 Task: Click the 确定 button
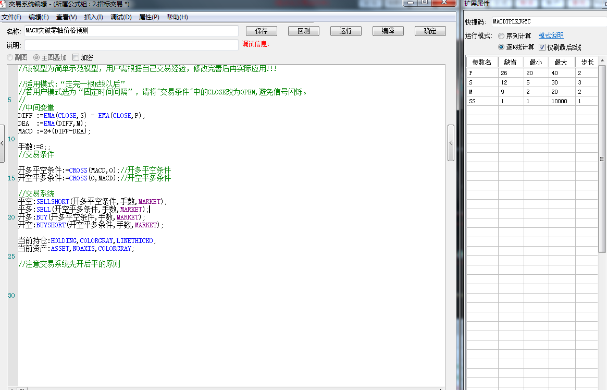pyautogui.click(x=430, y=31)
